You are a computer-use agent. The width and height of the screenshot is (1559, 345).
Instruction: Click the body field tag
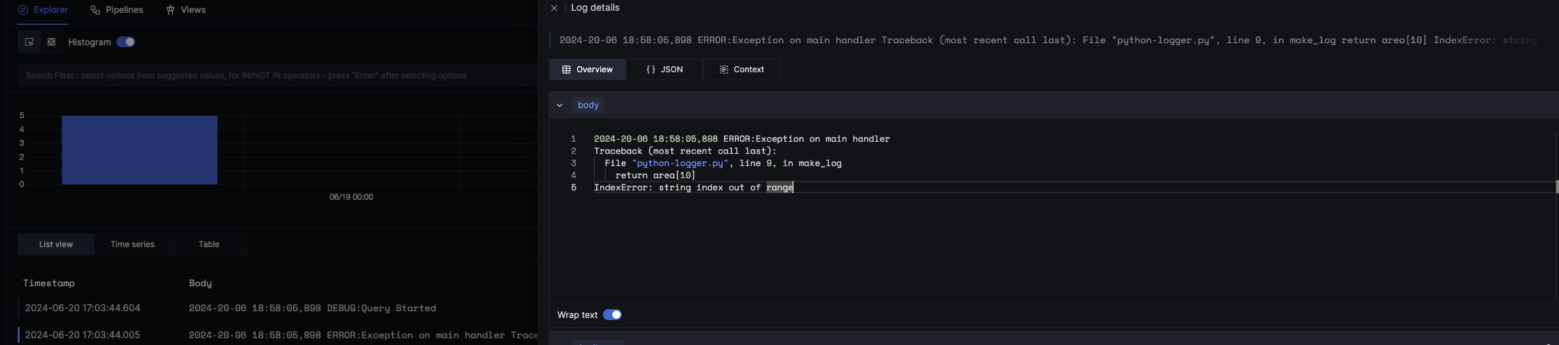588,105
